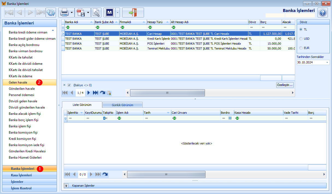Expand the Kapanan İşlemler section
The width and height of the screenshot is (332, 194).
point(66,186)
